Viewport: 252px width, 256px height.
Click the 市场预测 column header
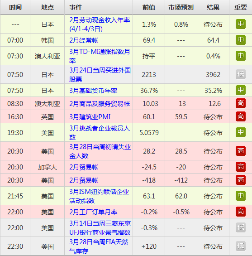click(181, 7)
